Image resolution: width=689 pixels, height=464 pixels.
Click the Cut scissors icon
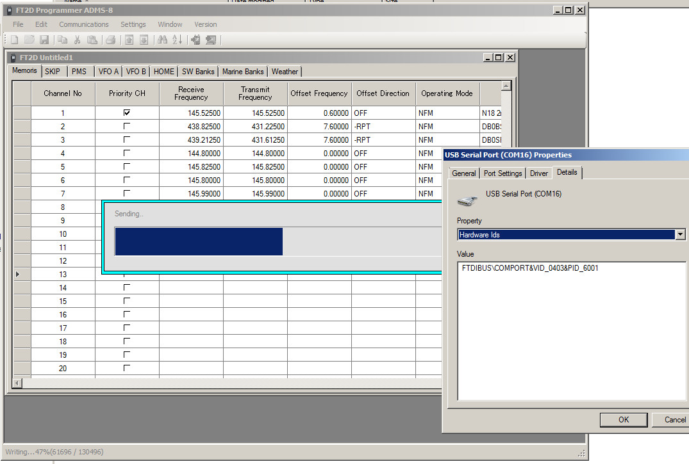click(78, 40)
